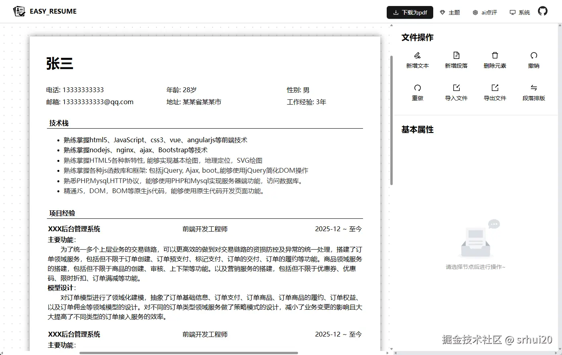This screenshot has width=562, height=355.
Task: Click the 新增文本 add text icon
Action: 417,55
